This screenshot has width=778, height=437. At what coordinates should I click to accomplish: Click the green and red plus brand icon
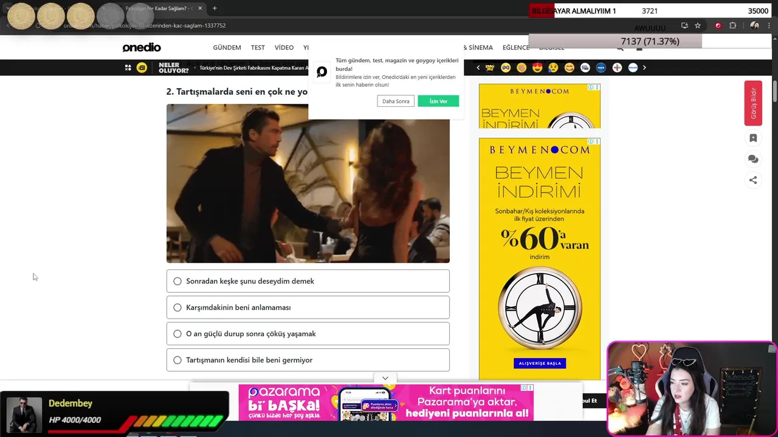point(617,67)
